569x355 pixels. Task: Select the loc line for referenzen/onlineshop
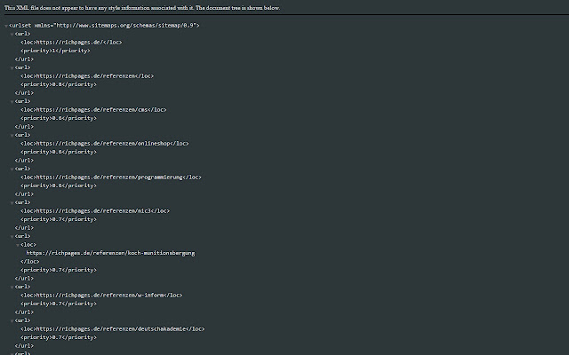point(105,144)
